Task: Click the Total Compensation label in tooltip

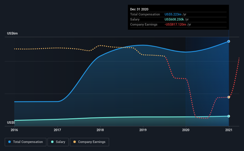Action: click(x=145, y=14)
